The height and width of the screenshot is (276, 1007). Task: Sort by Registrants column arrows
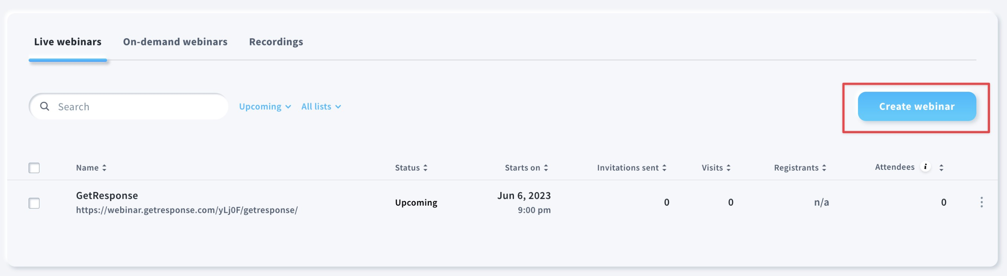point(824,168)
